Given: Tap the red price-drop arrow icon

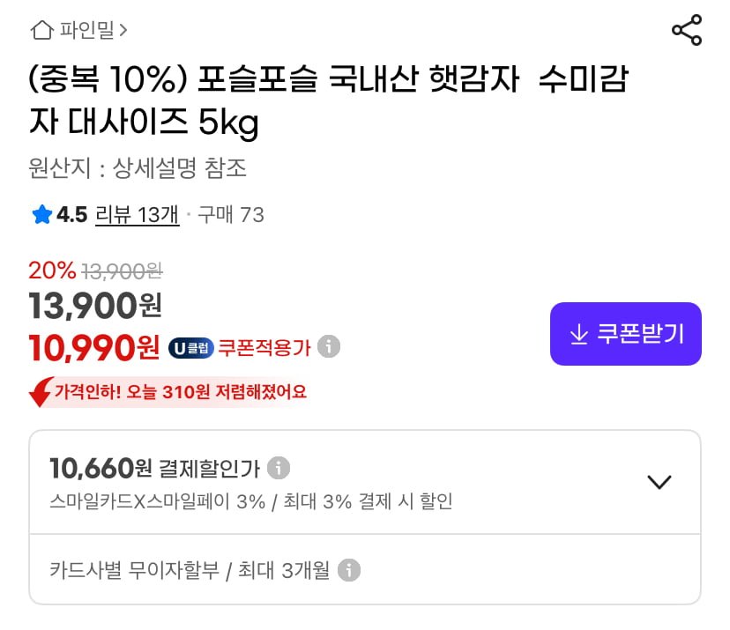Looking at the screenshot, I should [41, 392].
